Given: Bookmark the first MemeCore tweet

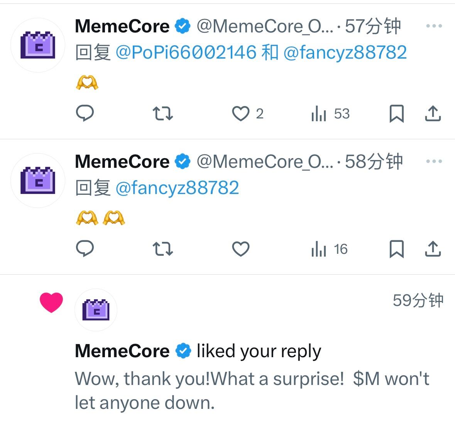Looking at the screenshot, I should tap(396, 113).
